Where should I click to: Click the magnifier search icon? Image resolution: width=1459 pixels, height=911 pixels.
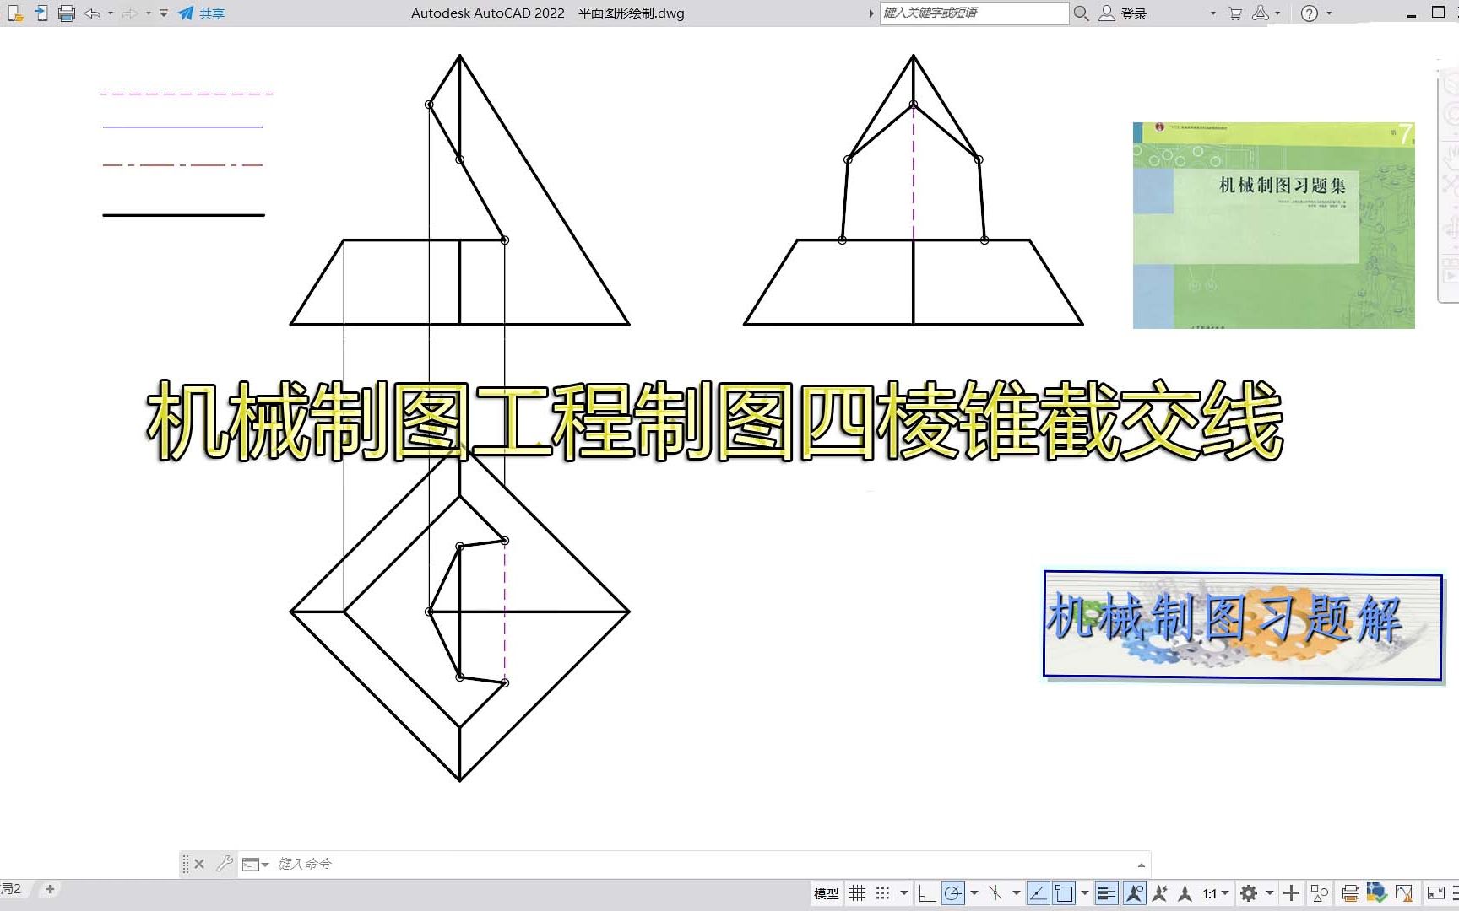pyautogui.click(x=1081, y=13)
